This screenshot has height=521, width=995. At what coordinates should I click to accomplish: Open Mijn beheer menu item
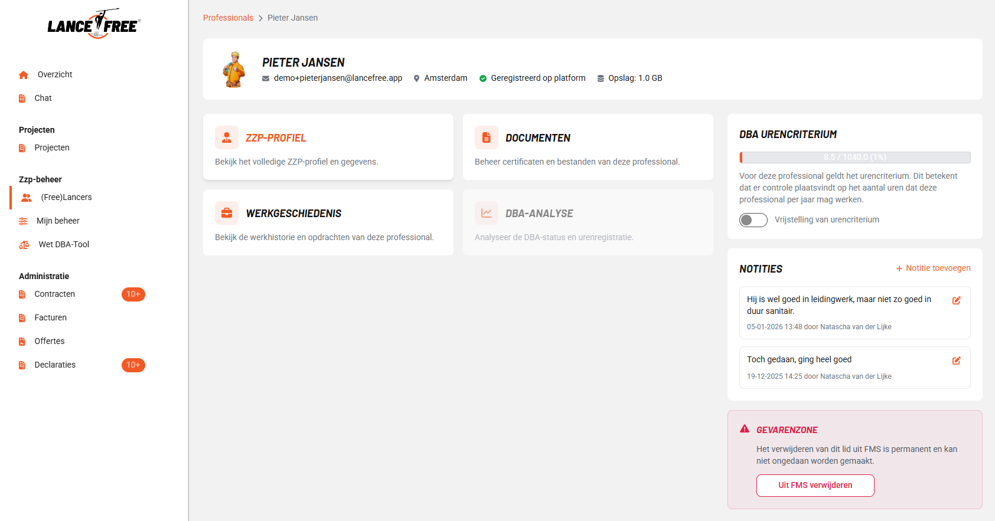click(x=58, y=221)
